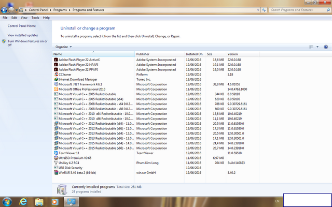Launch Internet Explorer from the taskbar

tap(23, 202)
